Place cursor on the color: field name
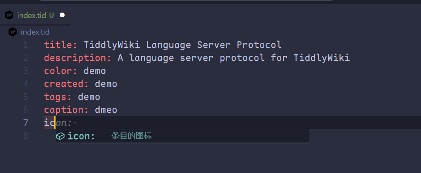The width and height of the screenshot is (421, 173). [x=61, y=71]
